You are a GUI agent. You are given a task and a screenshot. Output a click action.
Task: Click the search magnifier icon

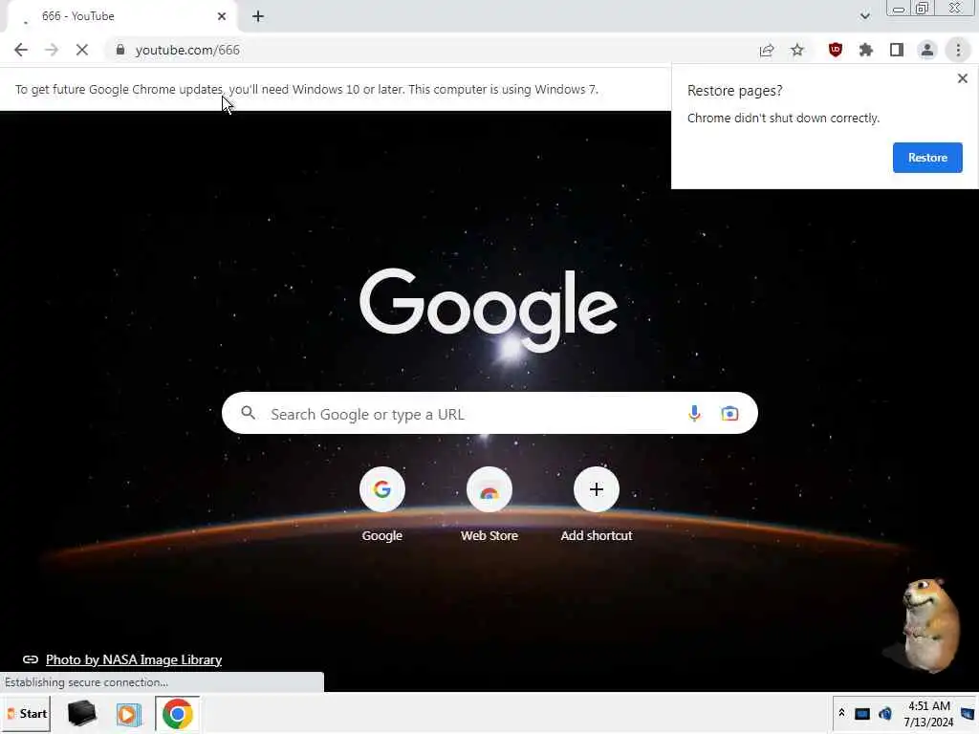pos(248,413)
